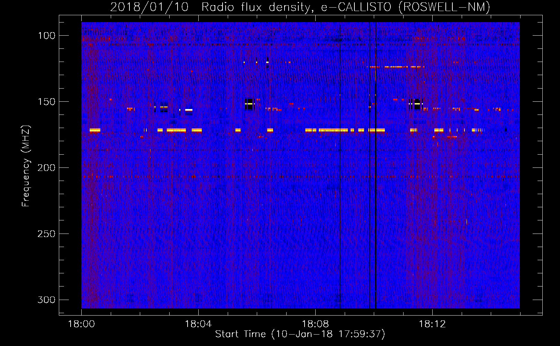Click the plot title "2018/01/10 Radio flux density, e-CALLISTO (ROSWELL-NM)"

[x=300, y=7]
